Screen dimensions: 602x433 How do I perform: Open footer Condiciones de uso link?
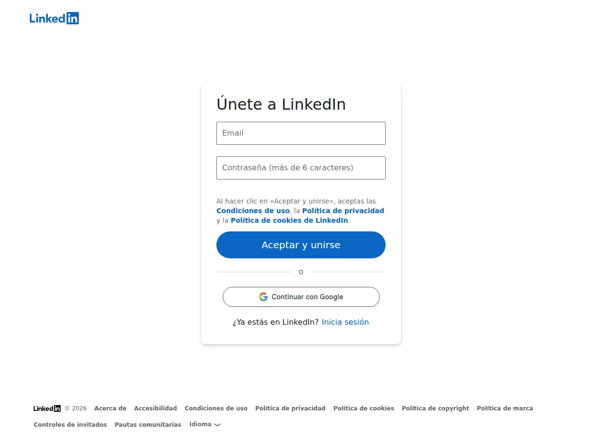pyautogui.click(x=216, y=408)
